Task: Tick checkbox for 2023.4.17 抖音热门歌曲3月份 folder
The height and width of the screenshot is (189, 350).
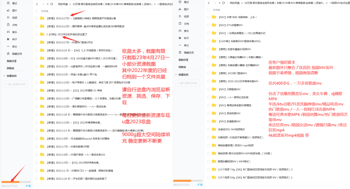Action: click(37, 42)
